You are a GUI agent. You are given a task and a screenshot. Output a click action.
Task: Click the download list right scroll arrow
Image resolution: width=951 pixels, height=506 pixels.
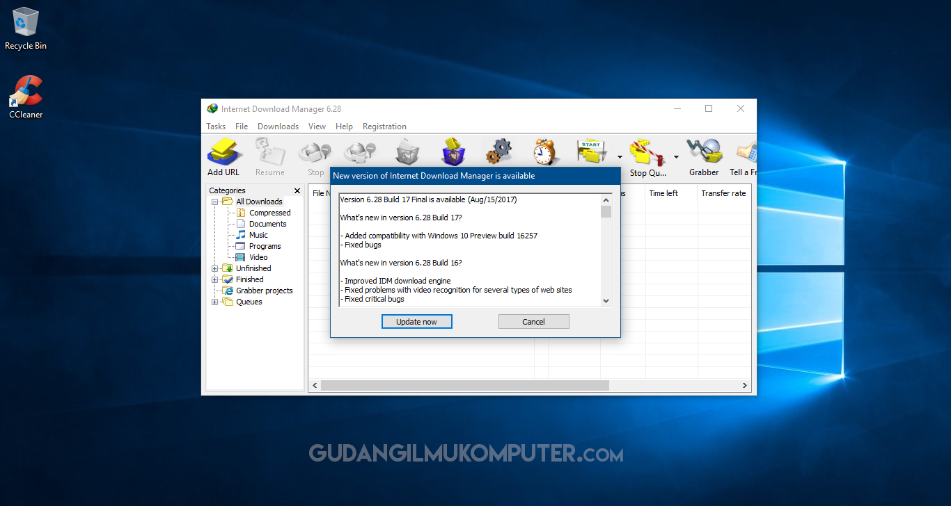tap(745, 385)
